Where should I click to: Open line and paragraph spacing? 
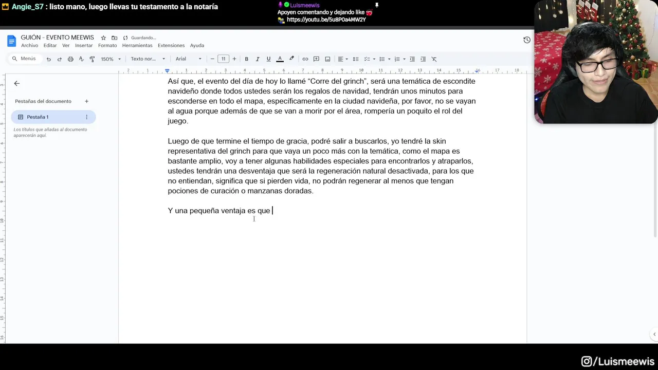tap(355, 59)
